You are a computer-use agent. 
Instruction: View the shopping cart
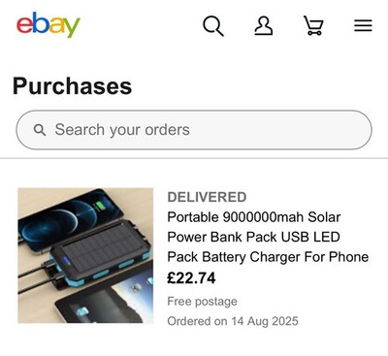(x=313, y=25)
